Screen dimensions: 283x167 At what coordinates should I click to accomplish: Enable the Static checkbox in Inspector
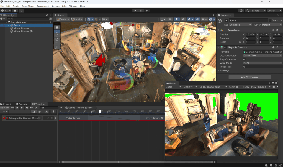coord(270,20)
